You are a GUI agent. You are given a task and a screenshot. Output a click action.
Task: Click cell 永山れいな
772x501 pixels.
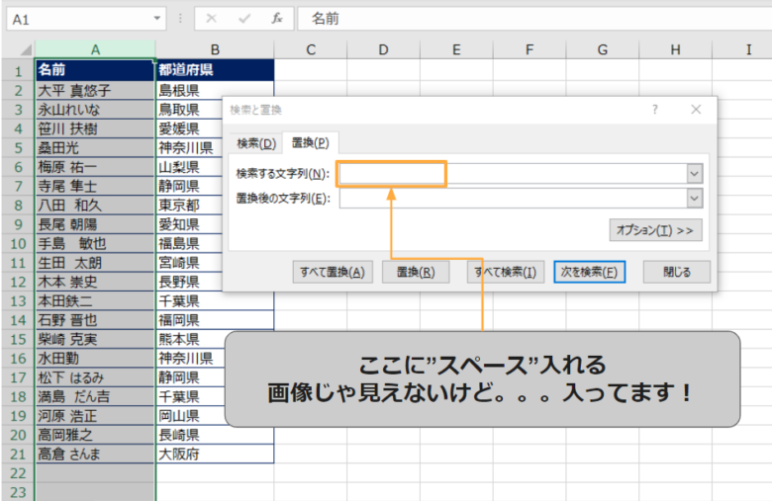[95, 110]
